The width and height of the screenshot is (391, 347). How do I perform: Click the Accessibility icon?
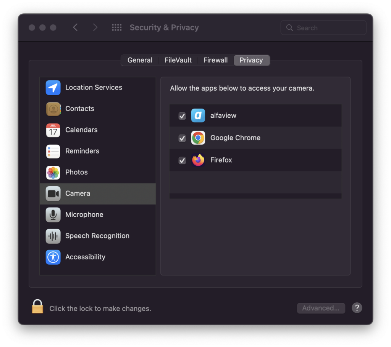click(53, 257)
